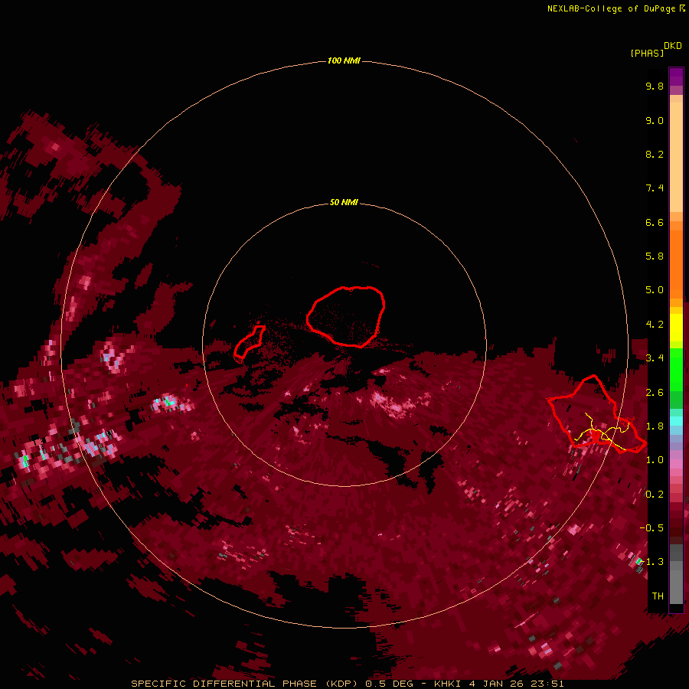Select the yellow color bar segment
This screenshot has width=689, height=689.
pos(676,328)
